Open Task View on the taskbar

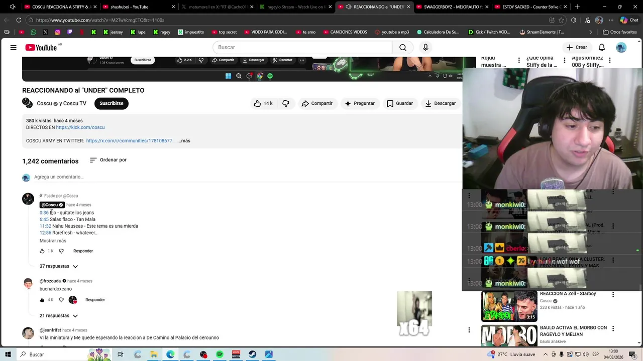click(x=121, y=354)
